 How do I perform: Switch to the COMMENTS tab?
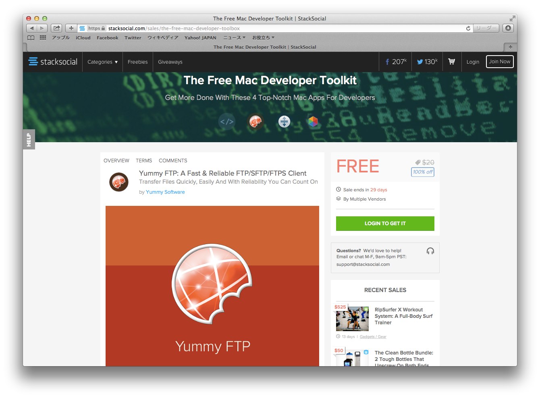pos(173,161)
